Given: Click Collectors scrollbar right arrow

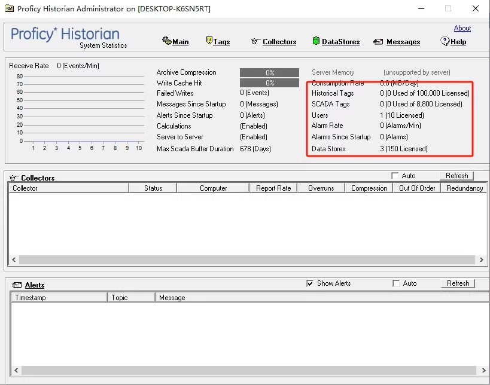Looking at the screenshot, I should [x=481, y=259].
